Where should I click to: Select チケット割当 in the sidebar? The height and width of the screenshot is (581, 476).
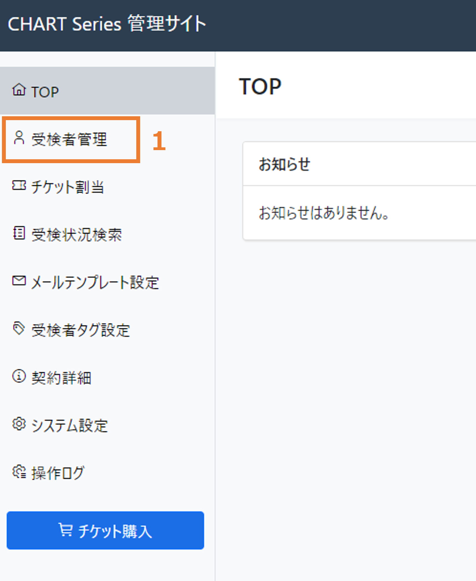pyautogui.click(x=107, y=186)
